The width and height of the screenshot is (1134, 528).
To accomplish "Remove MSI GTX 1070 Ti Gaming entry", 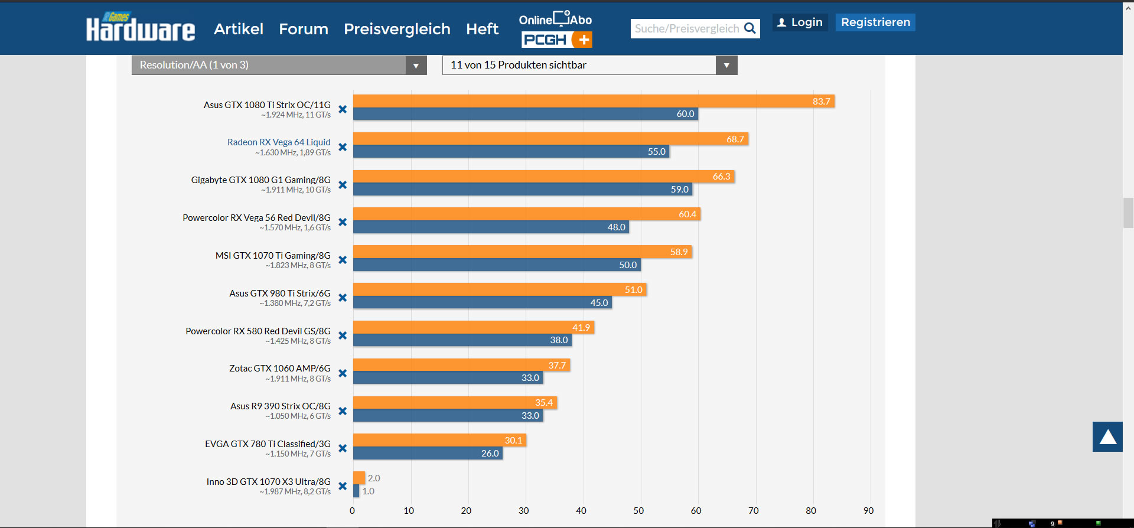I will (x=343, y=260).
